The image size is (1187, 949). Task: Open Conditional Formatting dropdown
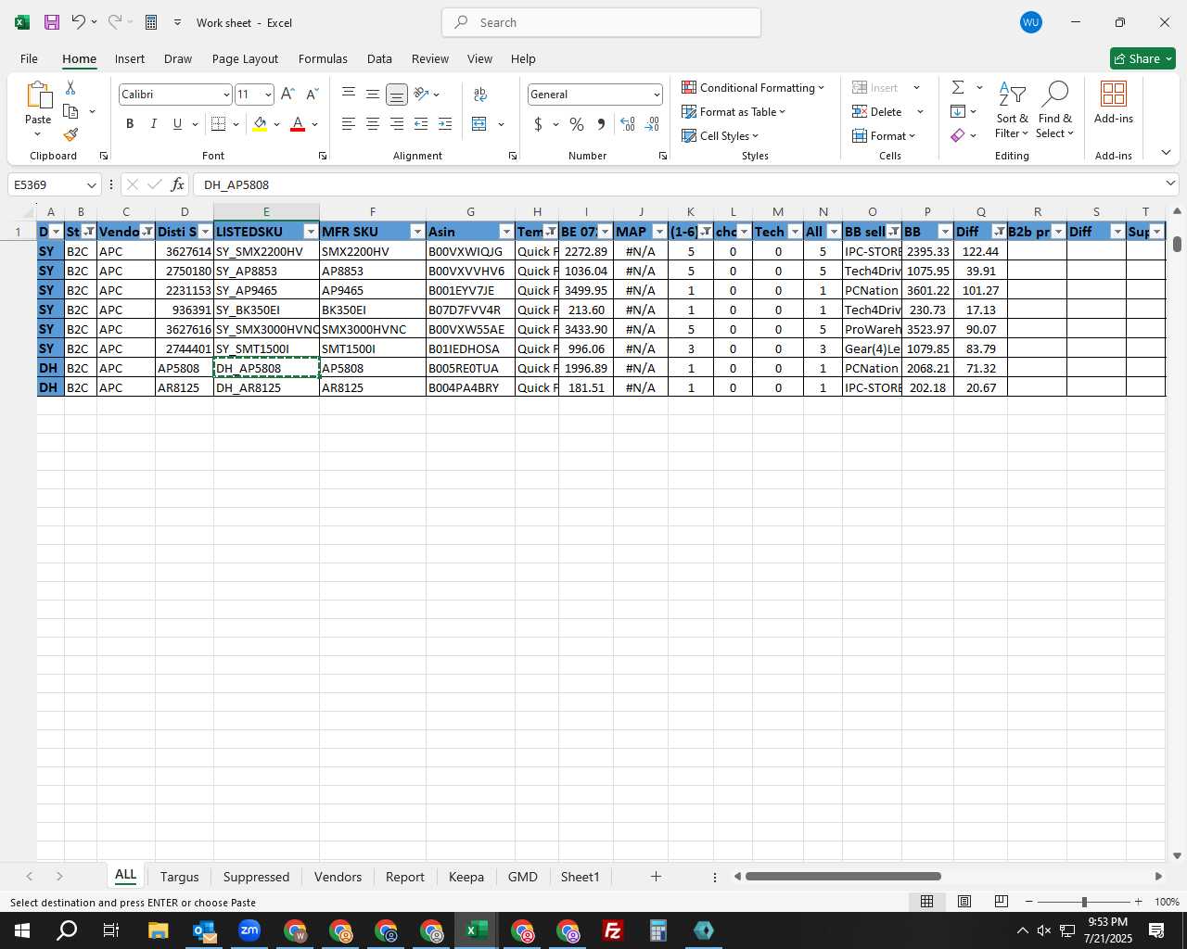pyautogui.click(x=753, y=87)
